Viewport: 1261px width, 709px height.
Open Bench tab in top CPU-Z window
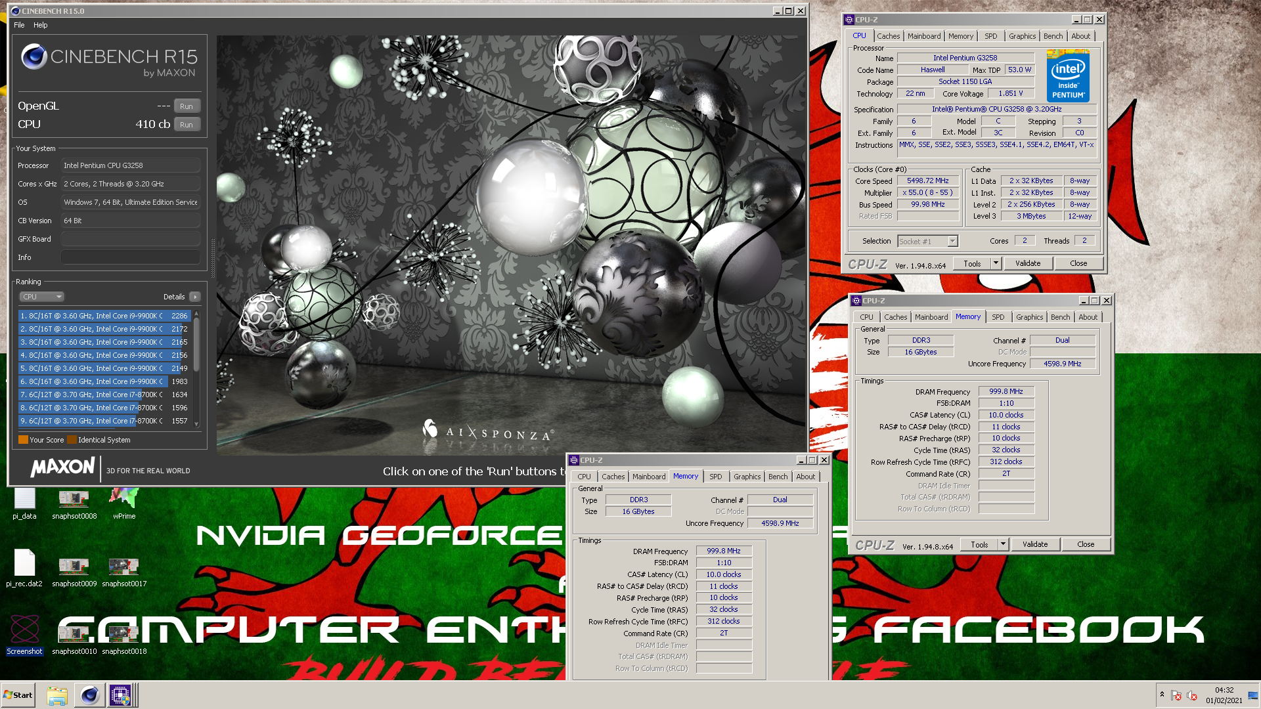(x=1053, y=36)
